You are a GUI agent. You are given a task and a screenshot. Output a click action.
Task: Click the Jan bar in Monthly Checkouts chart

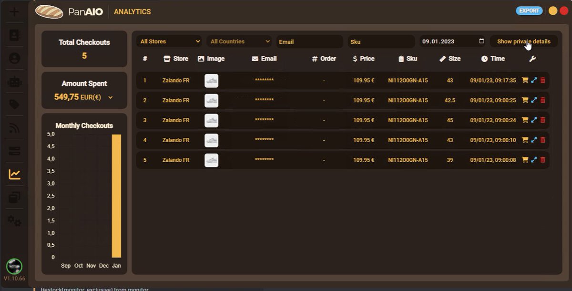(x=116, y=196)
